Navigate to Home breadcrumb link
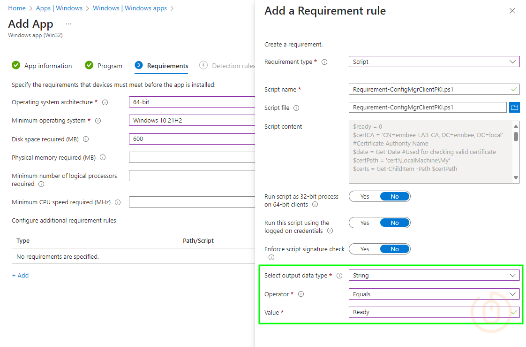 click(17, 8)
